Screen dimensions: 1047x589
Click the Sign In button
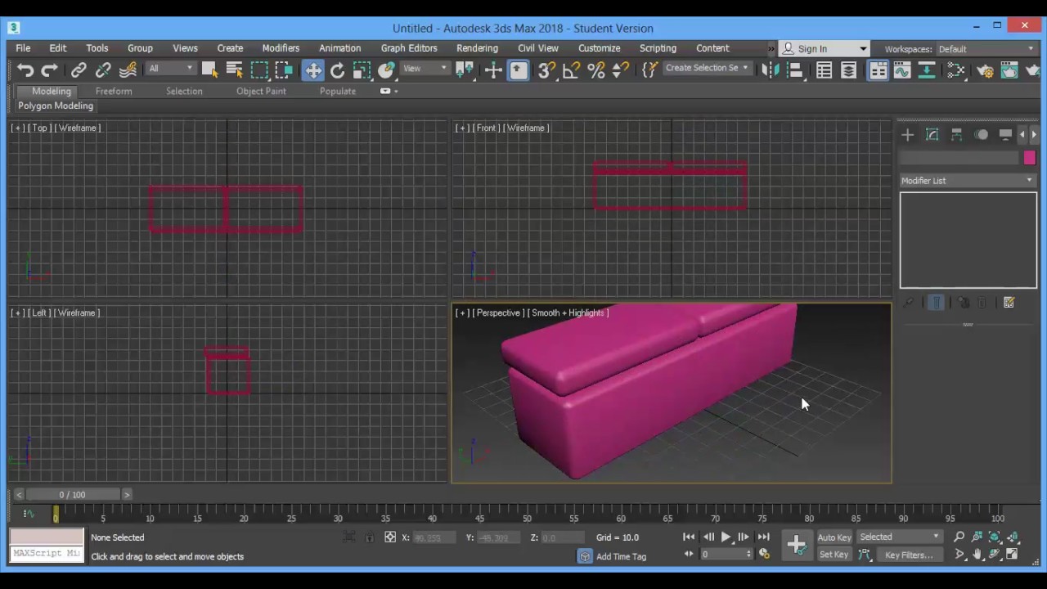(823, 49)
